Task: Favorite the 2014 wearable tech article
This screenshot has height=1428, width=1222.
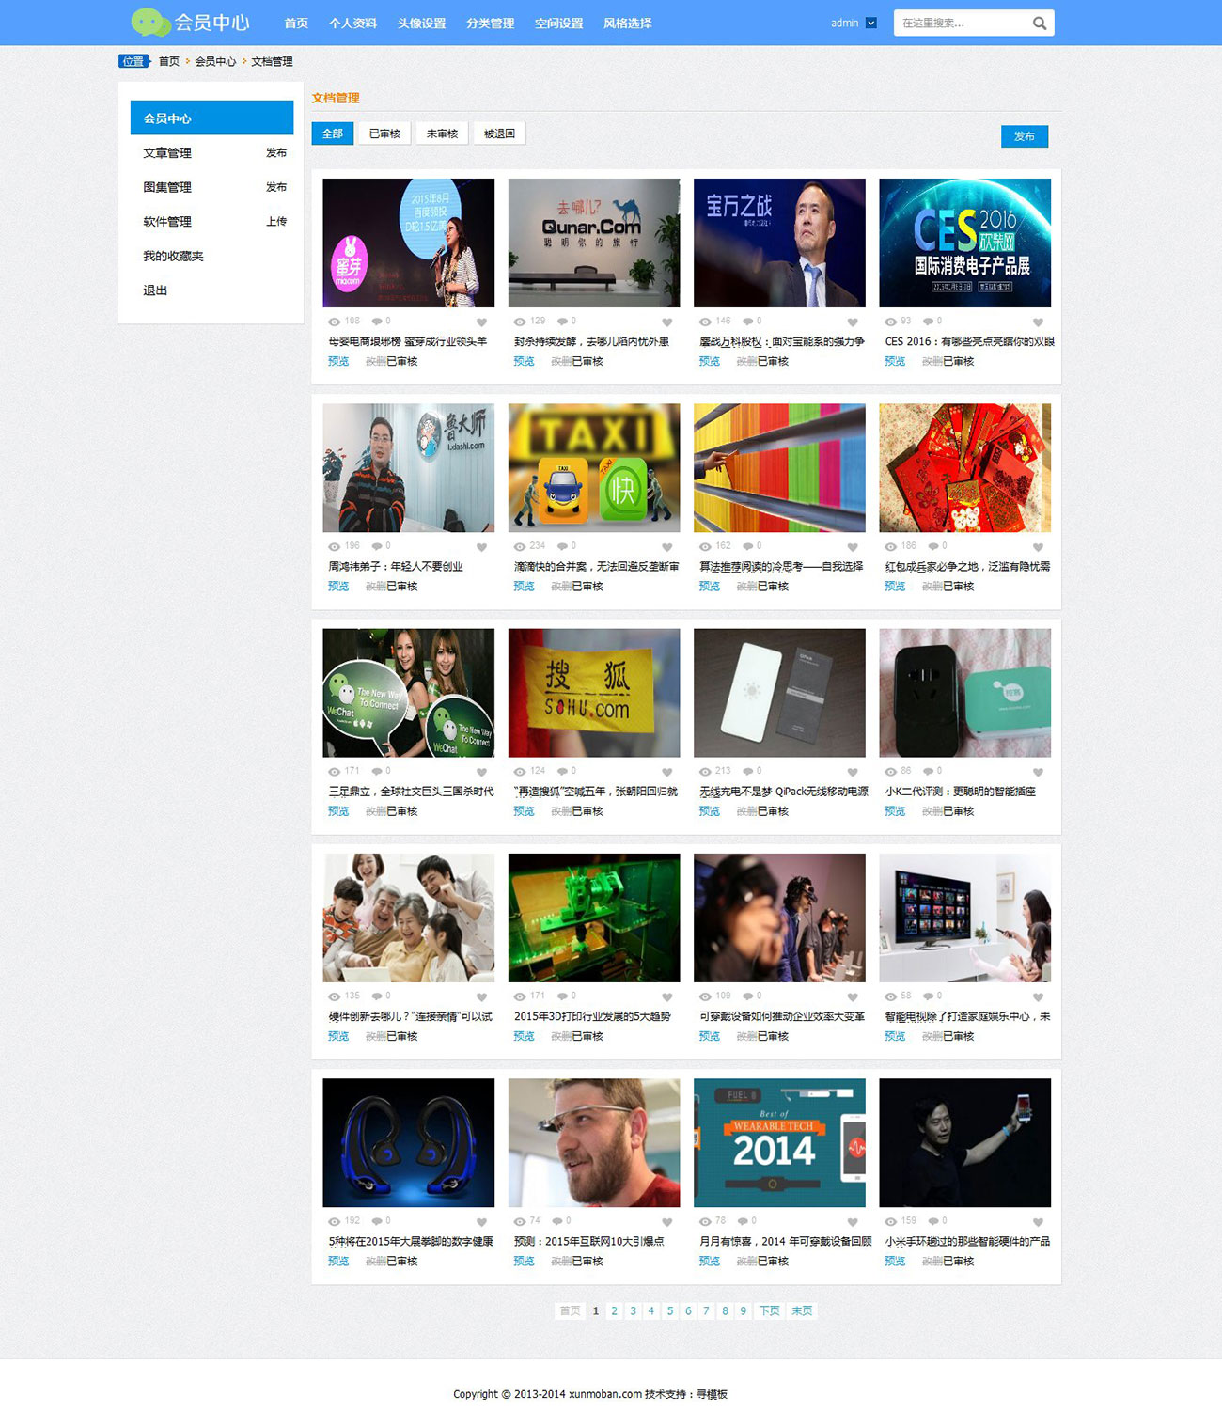Action: 852,1222
